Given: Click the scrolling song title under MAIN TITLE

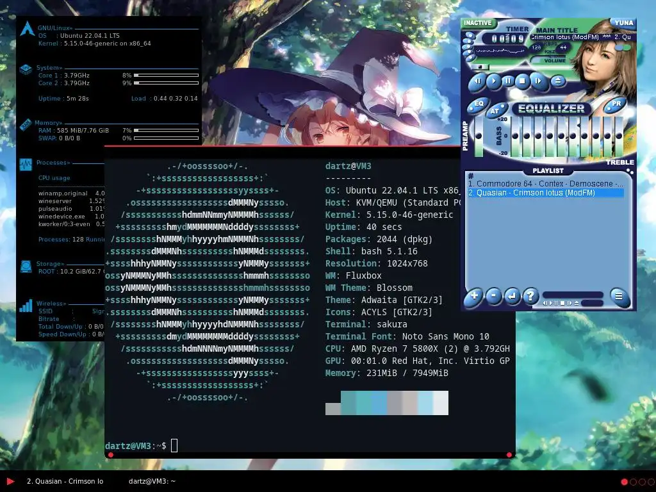Looking at the screenshot, I should (582, 37).
